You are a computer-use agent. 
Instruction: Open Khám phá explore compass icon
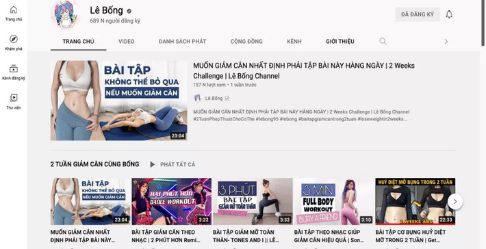coord(14,39)
